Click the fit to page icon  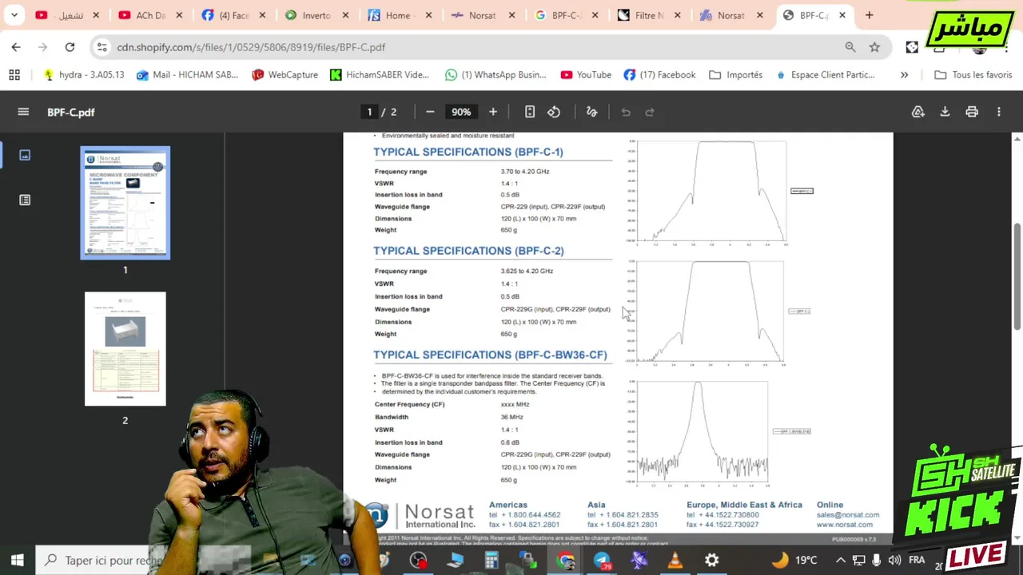530,112
